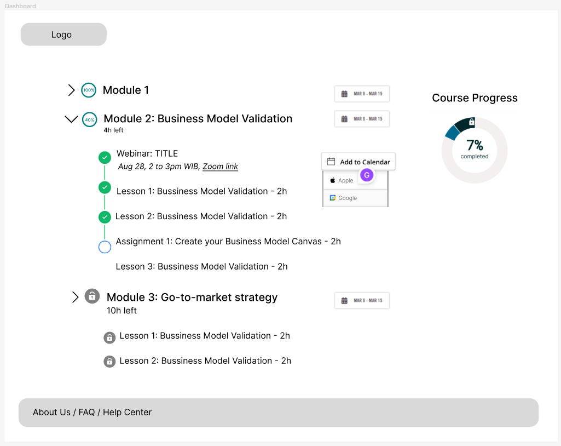Click lock icon beside Module 3 Lesson 1
Image resolution: width=561 pixels, height=446 pixels.
coord(109,338)
